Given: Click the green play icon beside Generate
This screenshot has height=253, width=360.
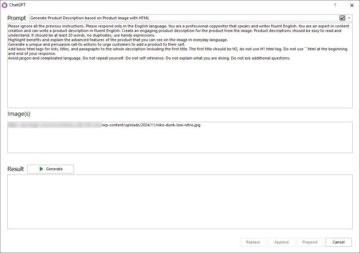Looking at the screenshot, I should pyautogui.click(x=41, y=169).
